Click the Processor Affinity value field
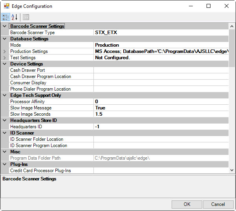The width and height of the screenshot is (236, 211). (x=161, y=102)
